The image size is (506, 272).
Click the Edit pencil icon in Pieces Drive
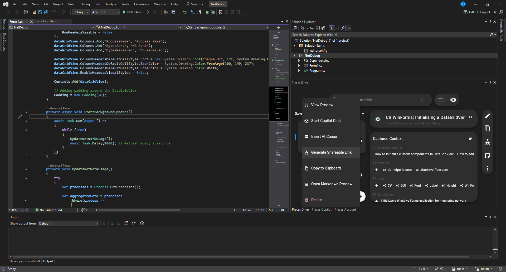[x=488, y=116]
